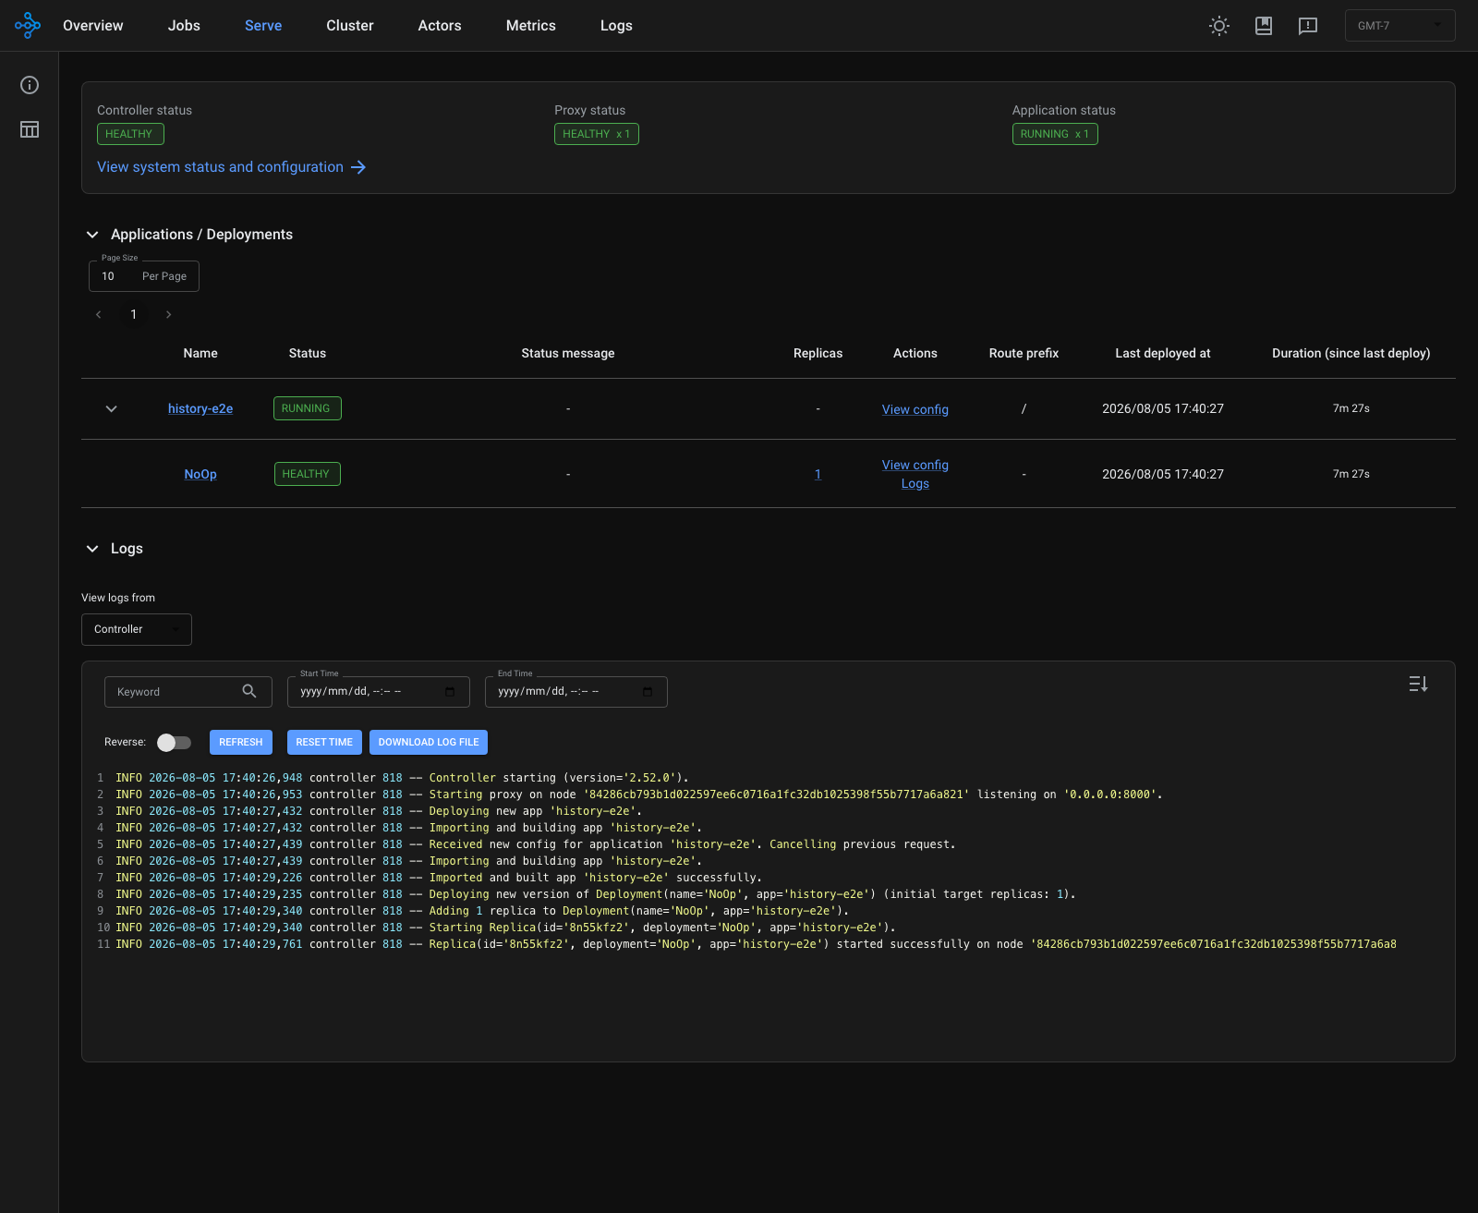
Task: Switch to the Overview tab
Action: pyautogui.click(x=93, y=26)
